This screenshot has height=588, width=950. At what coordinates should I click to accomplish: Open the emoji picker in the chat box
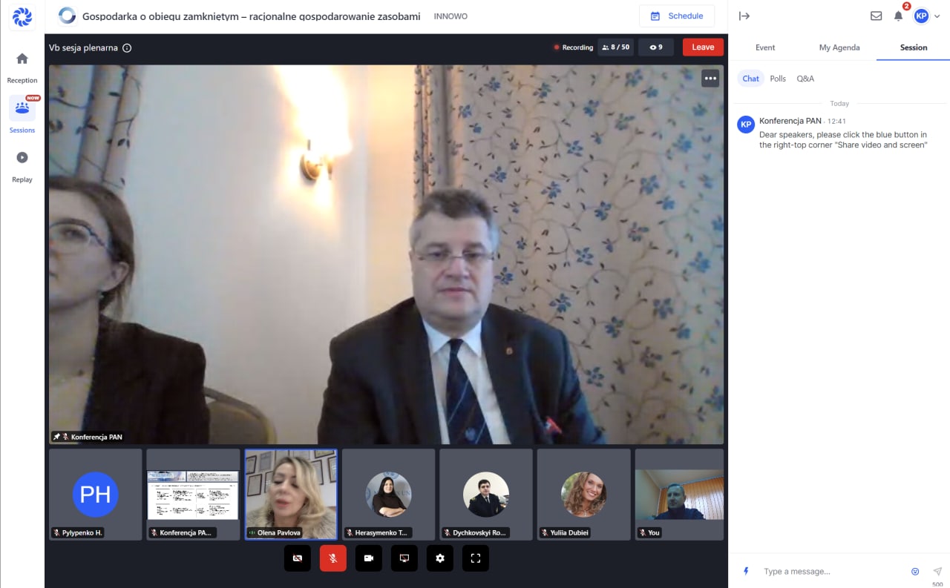[x=915, y=571]
